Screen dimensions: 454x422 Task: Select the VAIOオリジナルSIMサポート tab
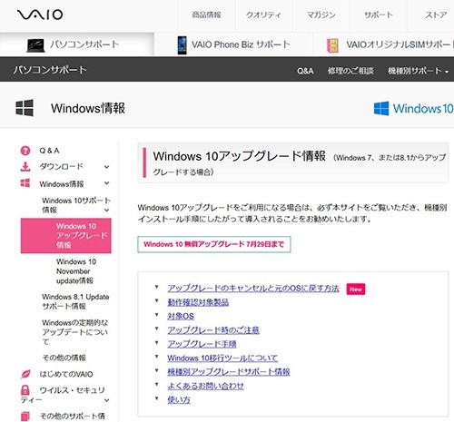coord(390,44)
